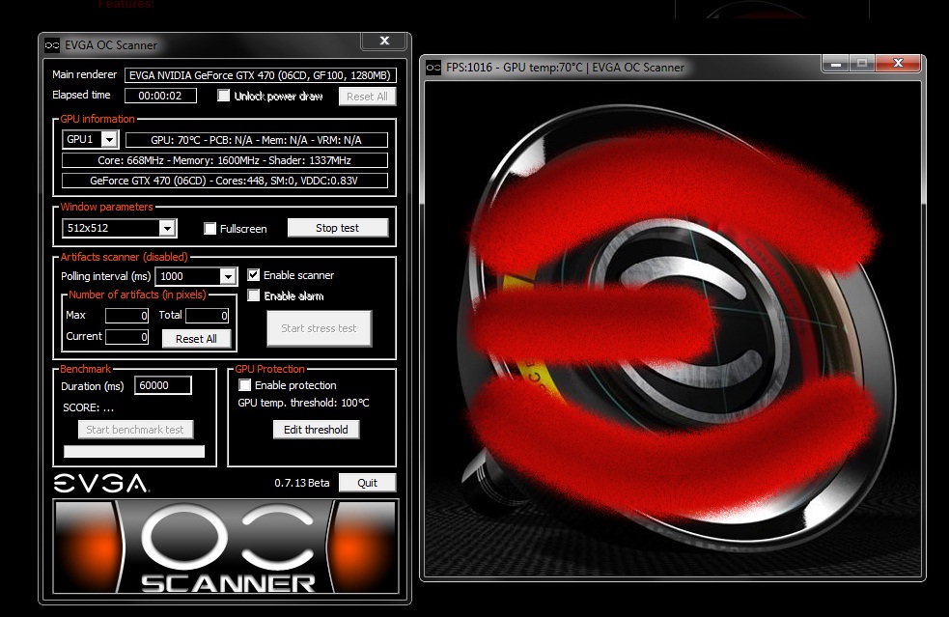Click the render window's title bar icon
Image resolution: width=949 pixels, height=617 pixels.
(x=433, y=68)
